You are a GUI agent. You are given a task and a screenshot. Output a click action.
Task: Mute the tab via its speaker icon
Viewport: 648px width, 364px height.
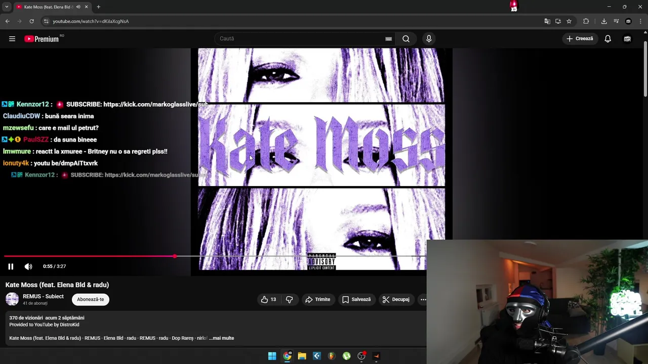[78, 7]
